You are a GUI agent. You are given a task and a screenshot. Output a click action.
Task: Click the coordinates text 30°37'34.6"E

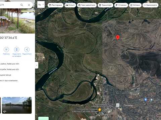tap(8, 38)
